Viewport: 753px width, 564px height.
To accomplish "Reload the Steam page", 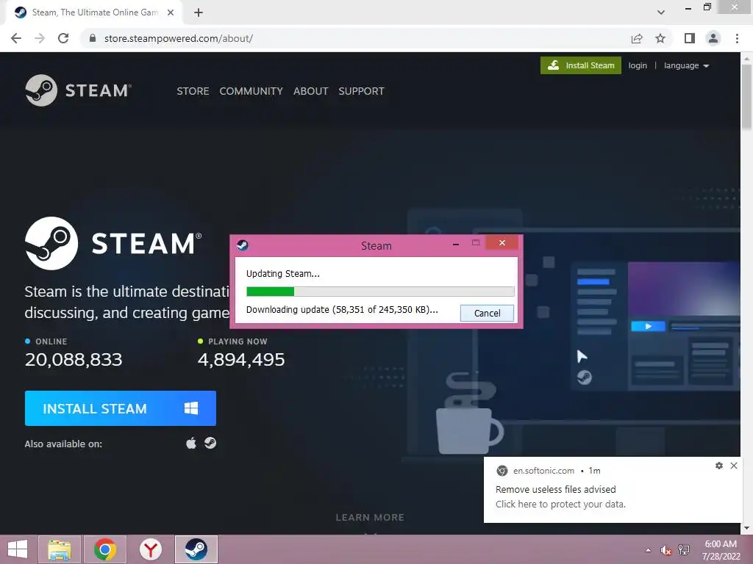I will [x=63, y=38].
